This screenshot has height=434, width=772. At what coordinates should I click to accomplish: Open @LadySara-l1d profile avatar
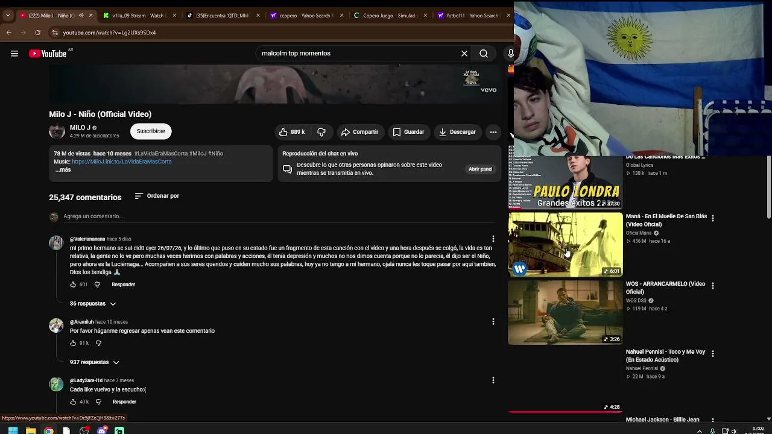[x=56, y=384]
